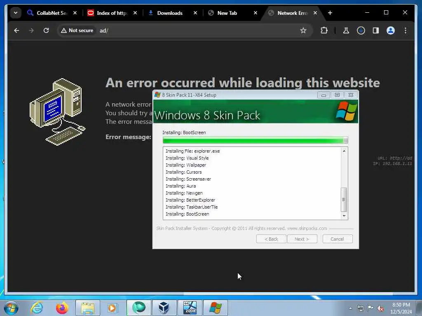Close the CollabNet tab
Screen dimensions: 422x316
[75, 13]
